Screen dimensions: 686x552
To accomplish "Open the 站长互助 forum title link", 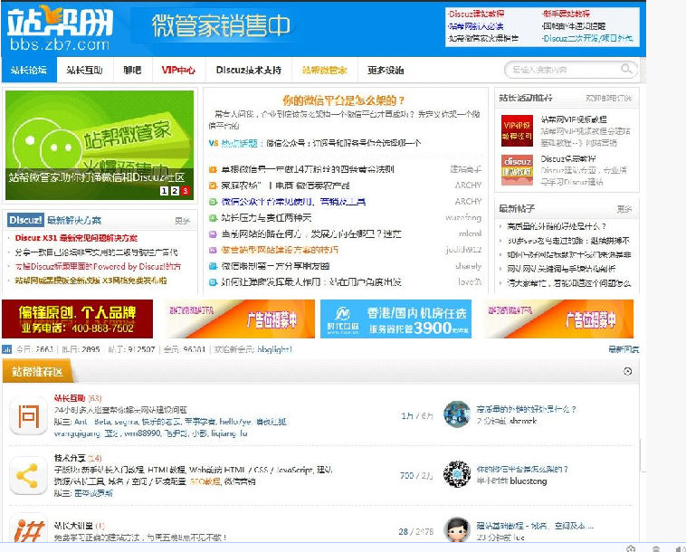I will [70, 398].
